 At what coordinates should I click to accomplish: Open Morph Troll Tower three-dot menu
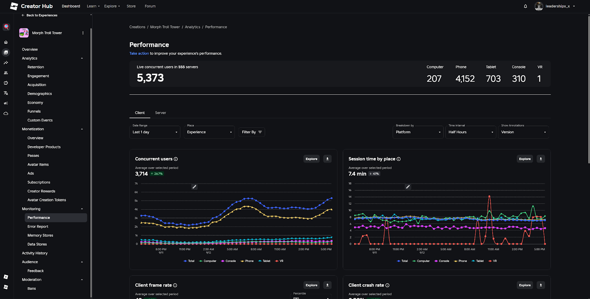coord(83,33)
